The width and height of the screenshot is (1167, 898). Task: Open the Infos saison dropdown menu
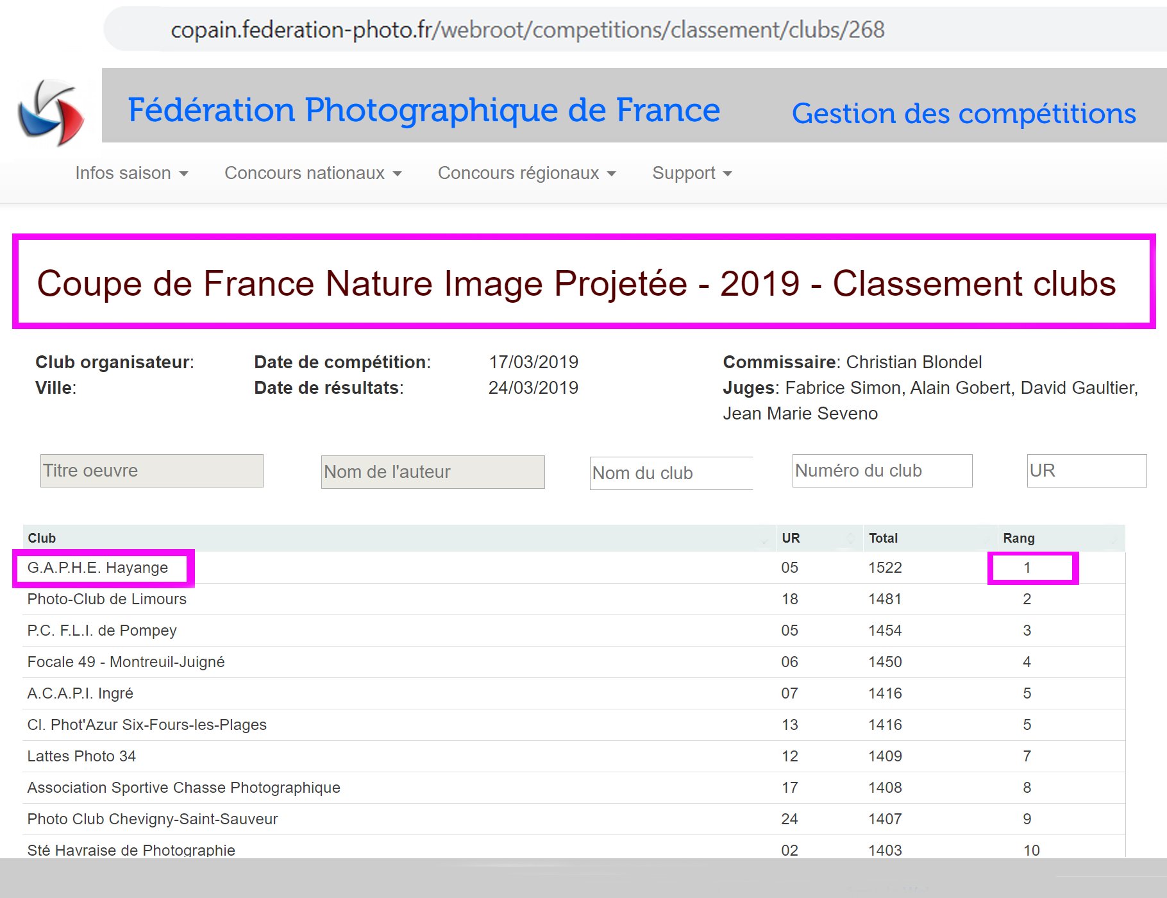click(x=131, y=173)
